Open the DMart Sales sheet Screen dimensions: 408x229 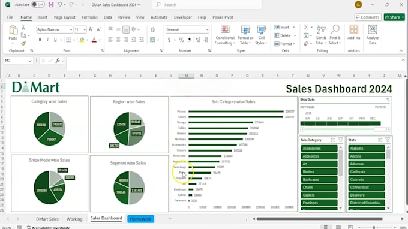click(47, 219)
